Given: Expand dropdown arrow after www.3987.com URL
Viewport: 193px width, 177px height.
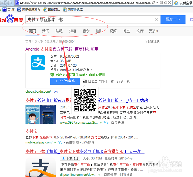Looking at the screenshot, I should [100, 123].
